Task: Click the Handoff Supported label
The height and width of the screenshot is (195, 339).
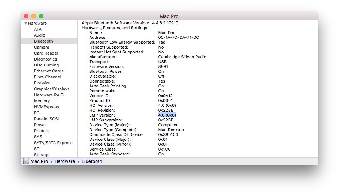Action: 109,47
